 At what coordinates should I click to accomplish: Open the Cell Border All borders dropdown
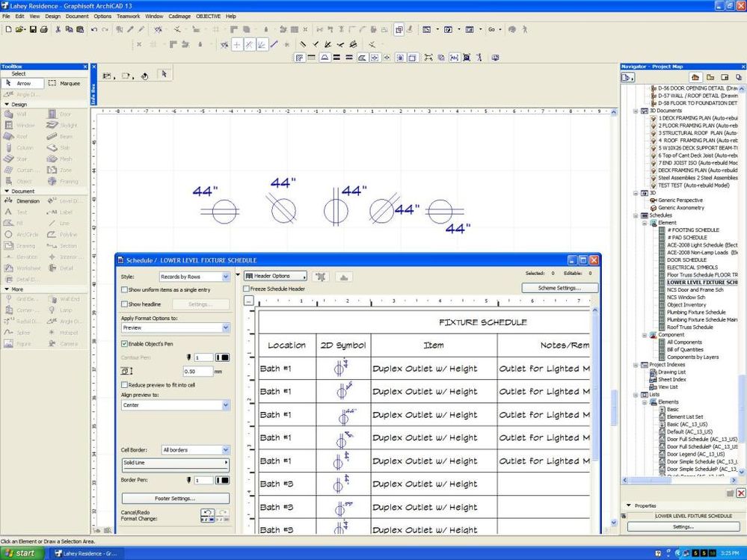click(x=194, y=450)
